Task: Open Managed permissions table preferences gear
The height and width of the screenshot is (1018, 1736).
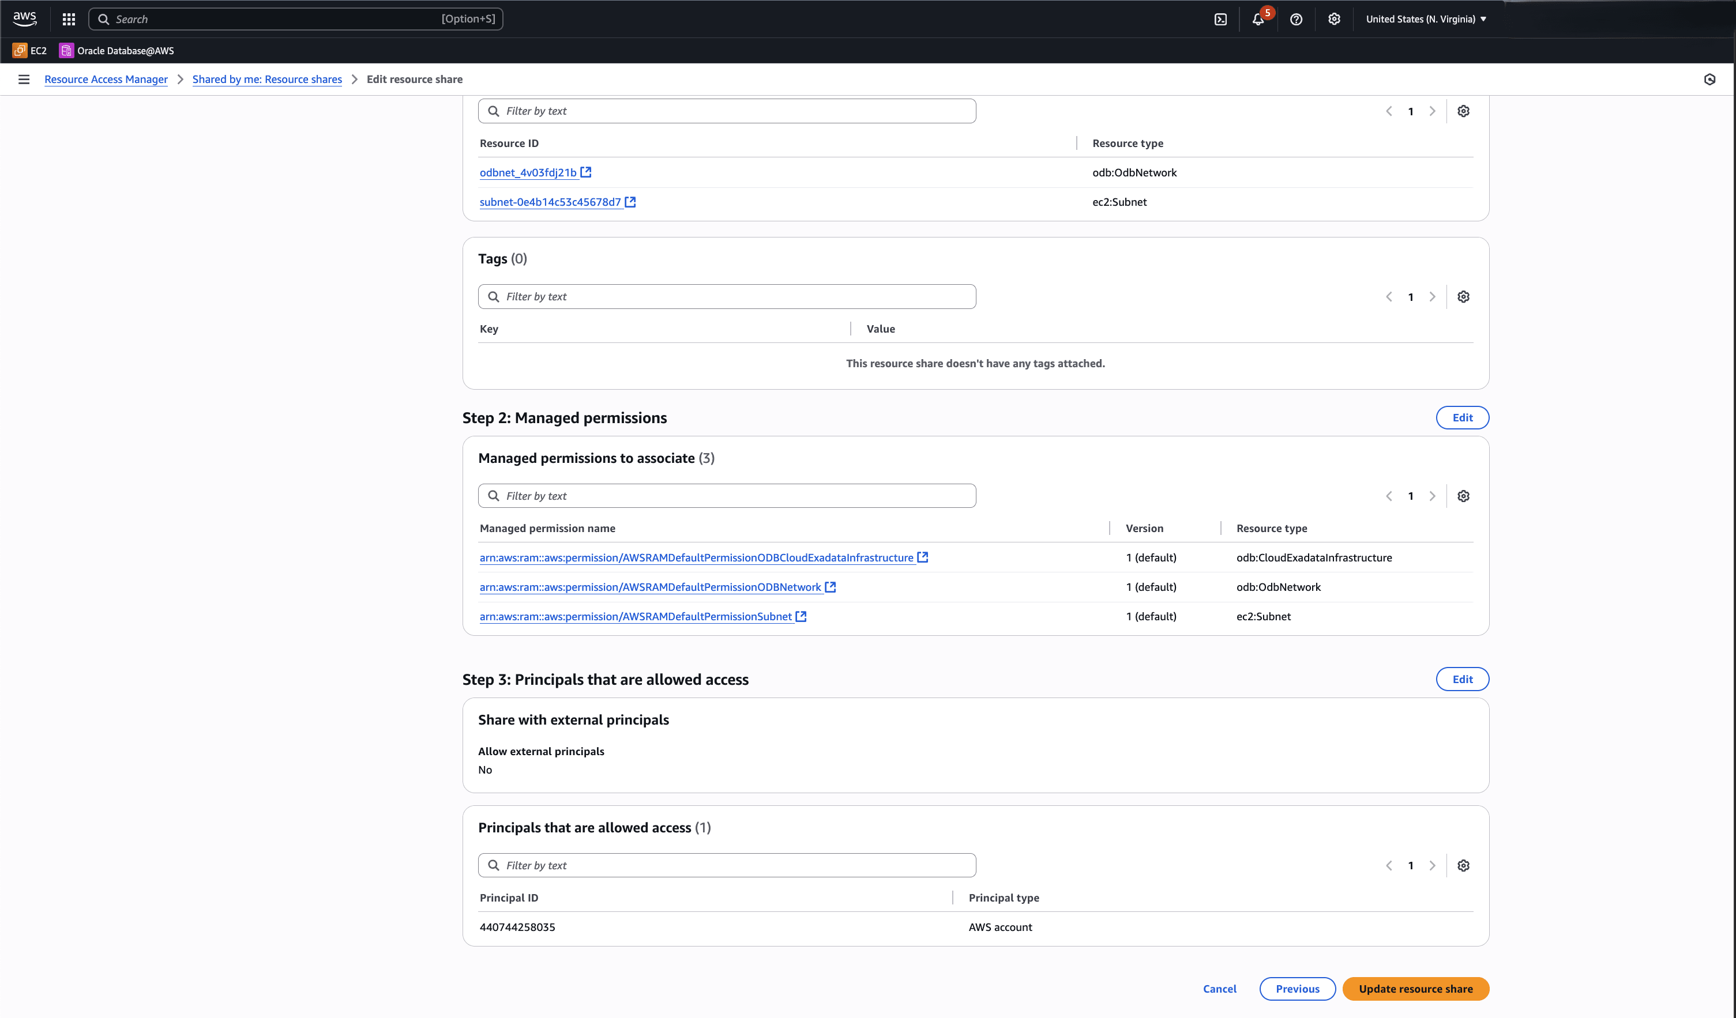Action: pyautogui.click(x=1463, y=496)
